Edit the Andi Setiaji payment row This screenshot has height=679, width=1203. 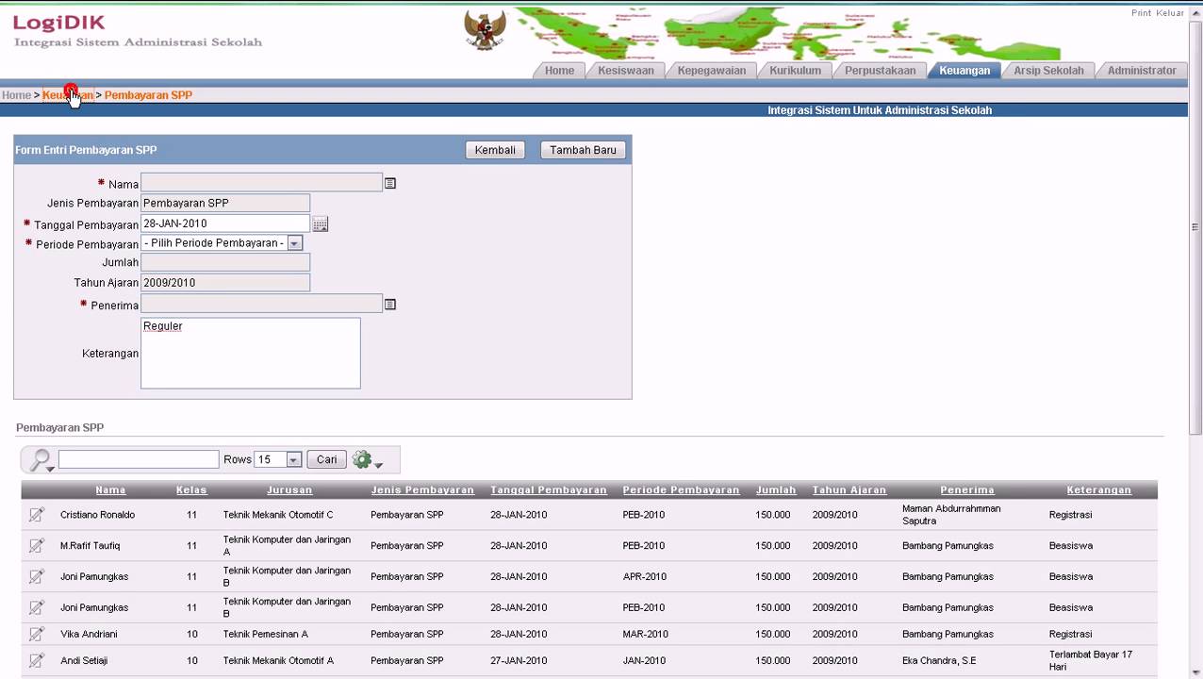[x=37, y=660]
